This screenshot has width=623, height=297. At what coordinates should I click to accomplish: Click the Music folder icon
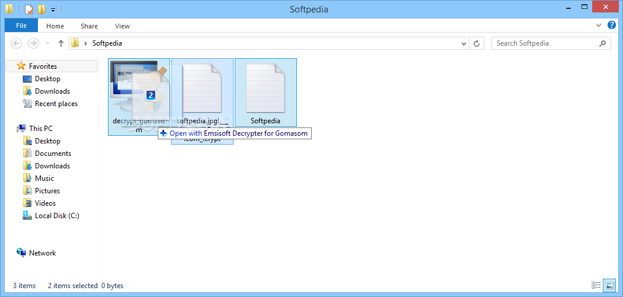(27, 178)
